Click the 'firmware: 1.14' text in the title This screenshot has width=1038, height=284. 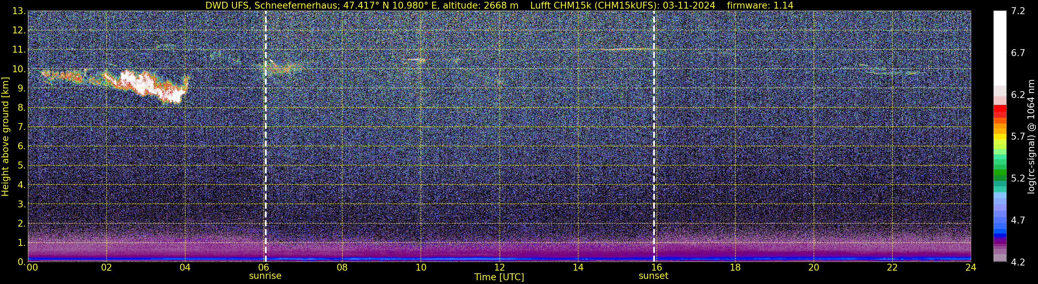(760, 5)
